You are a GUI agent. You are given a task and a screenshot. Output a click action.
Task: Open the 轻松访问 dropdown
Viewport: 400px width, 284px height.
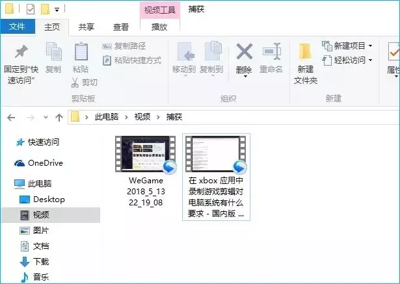[x=349, y=60]
